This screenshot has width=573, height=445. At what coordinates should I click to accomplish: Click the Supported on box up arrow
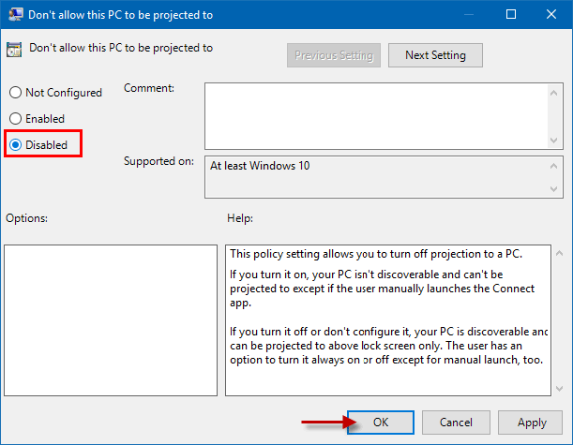[x=553, y=165]
